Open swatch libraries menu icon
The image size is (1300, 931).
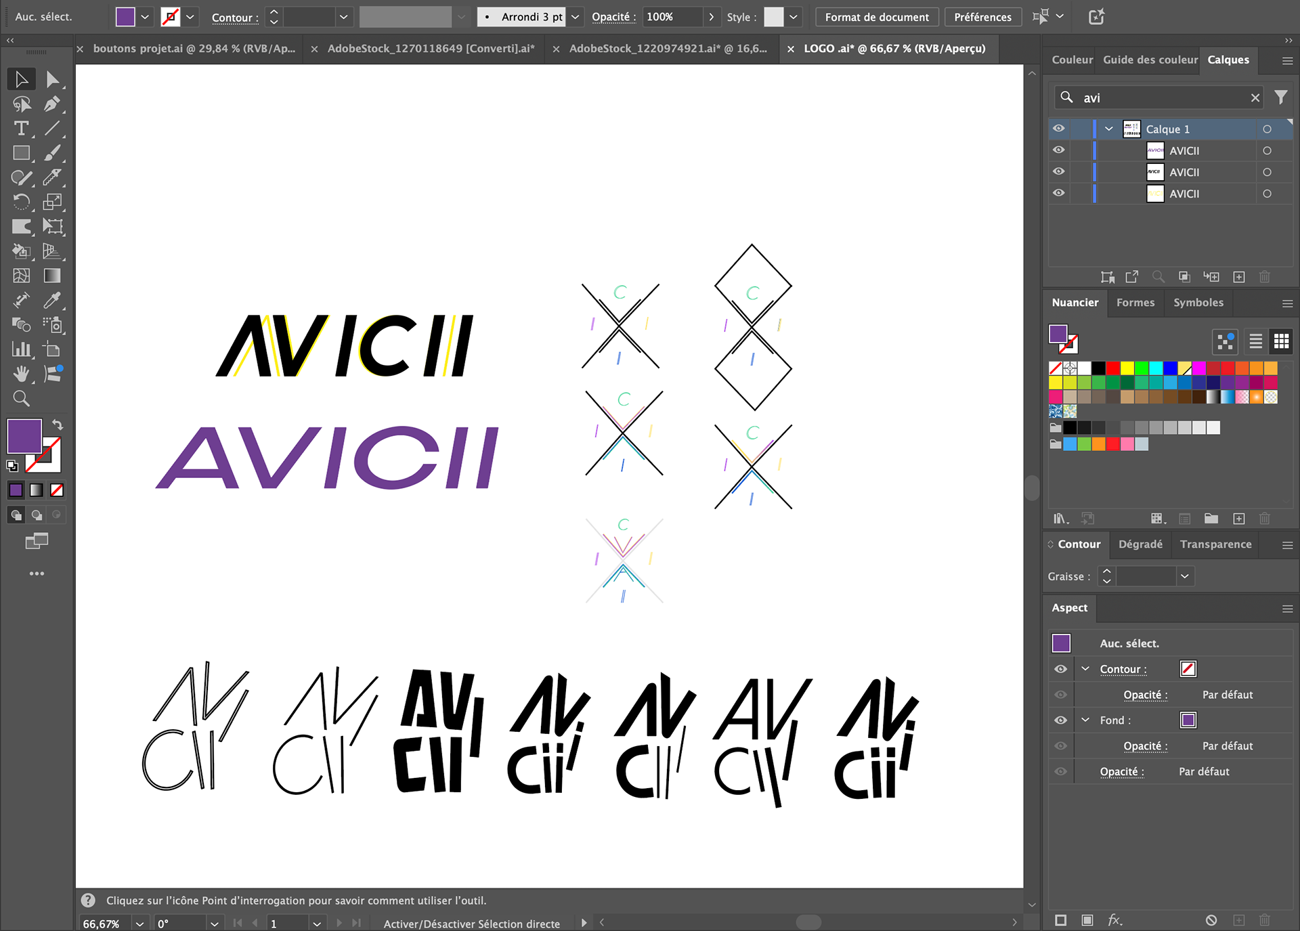(x=1061, y=519)
